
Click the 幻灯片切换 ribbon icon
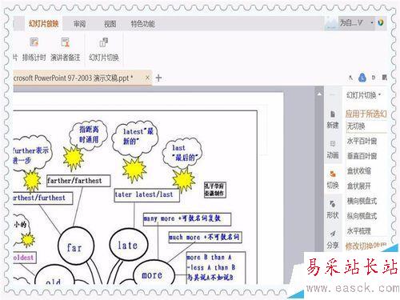click(x=104, y=42)
